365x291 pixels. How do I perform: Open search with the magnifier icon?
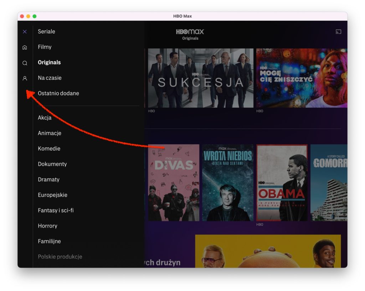pyautogui.click(x=25, y=63)
